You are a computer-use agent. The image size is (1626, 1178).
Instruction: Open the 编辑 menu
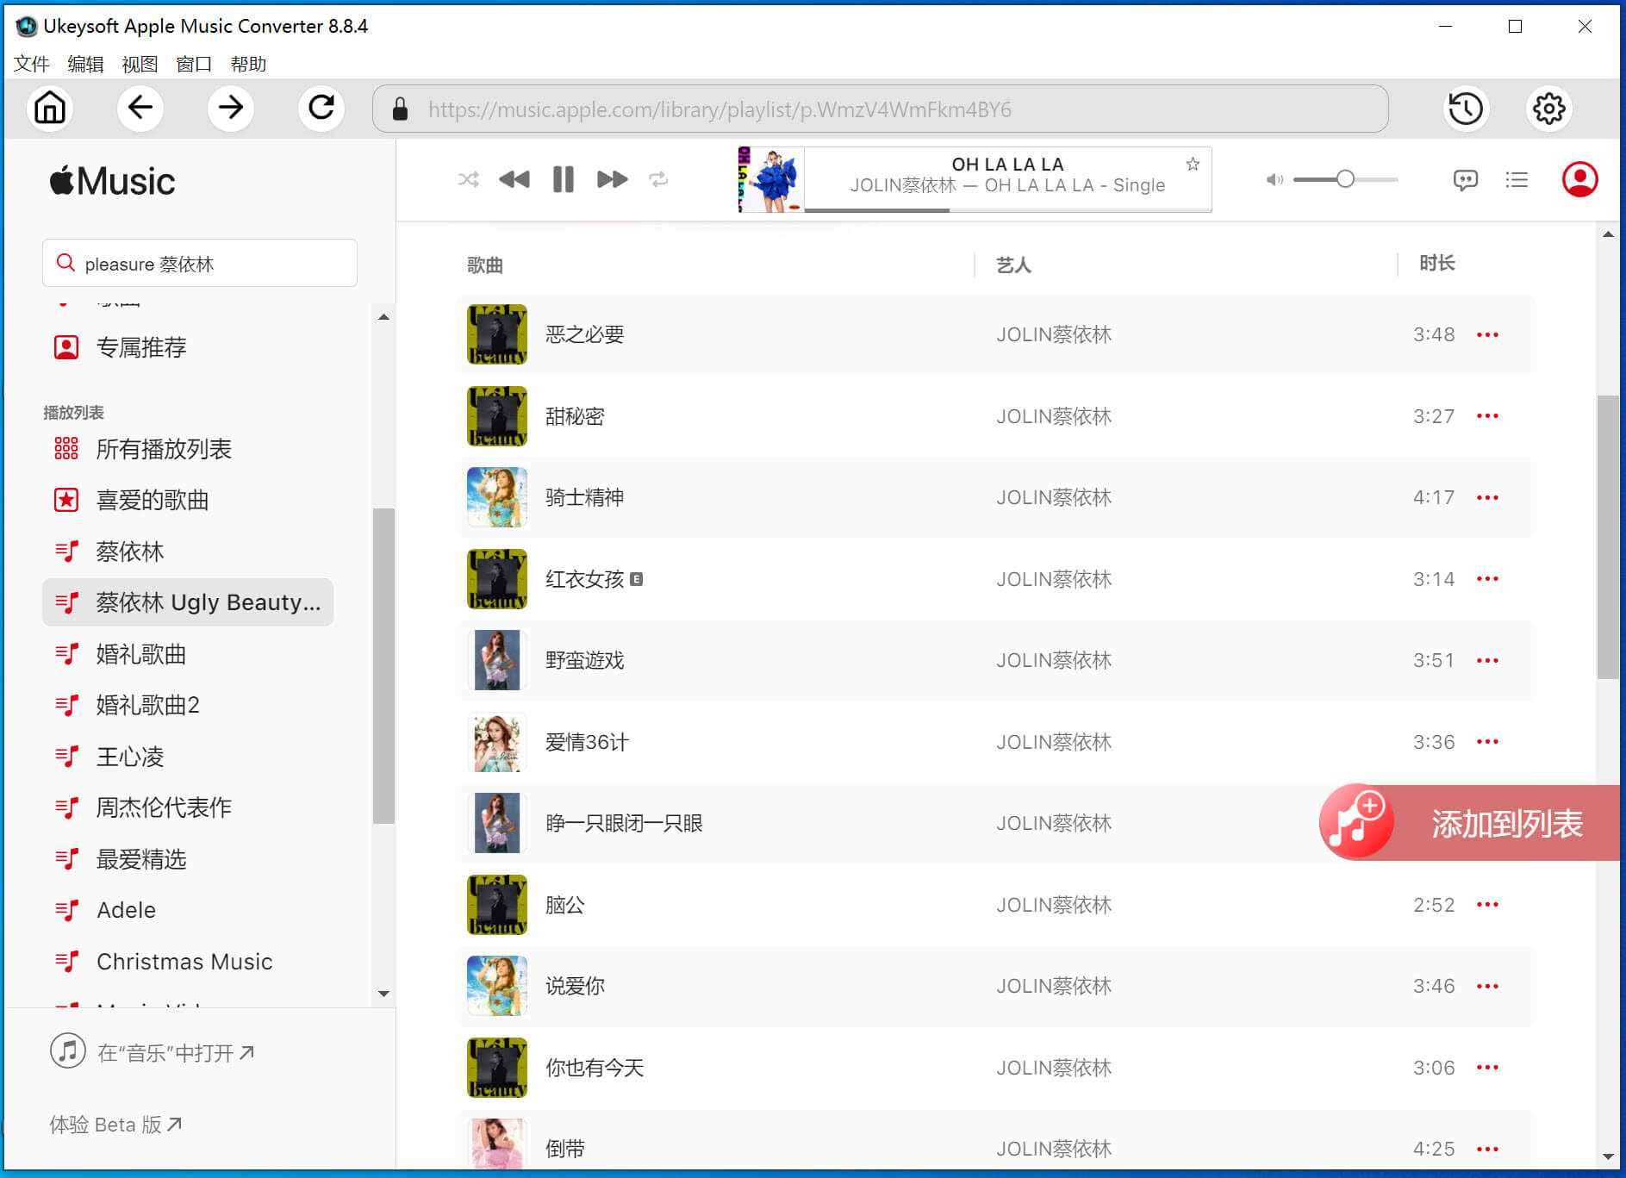pyautogui.click(x=85, y=64)
